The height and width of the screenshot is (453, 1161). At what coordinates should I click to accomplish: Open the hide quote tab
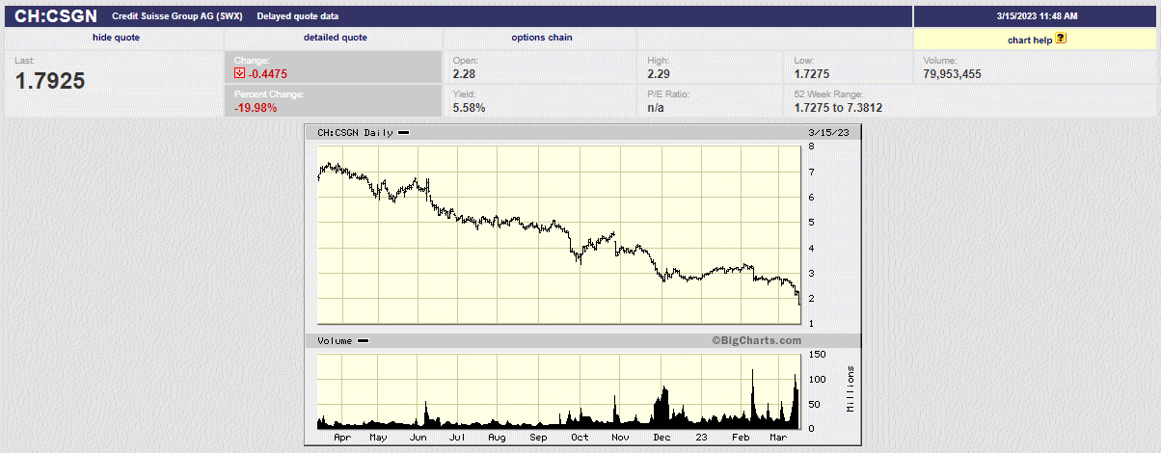coord(115,38)
